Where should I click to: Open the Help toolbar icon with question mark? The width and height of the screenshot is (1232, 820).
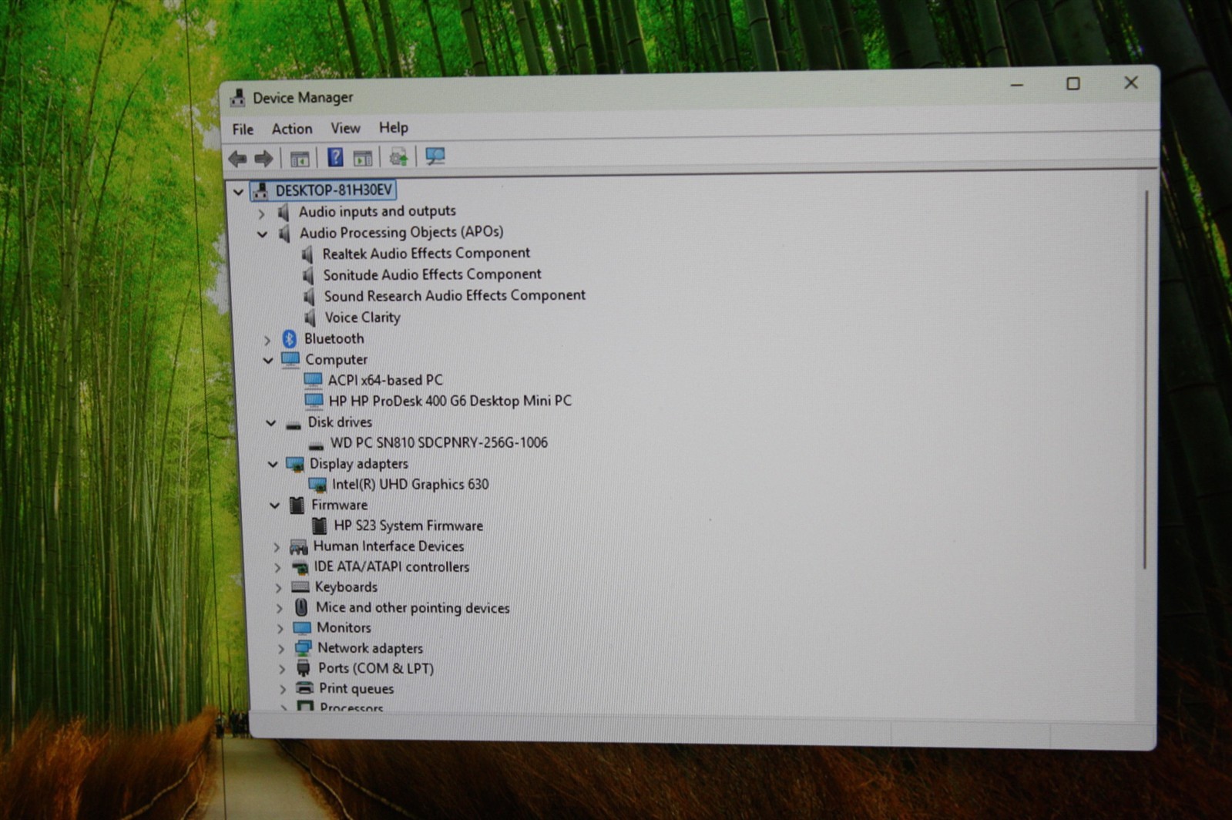(x=335, y=157)
